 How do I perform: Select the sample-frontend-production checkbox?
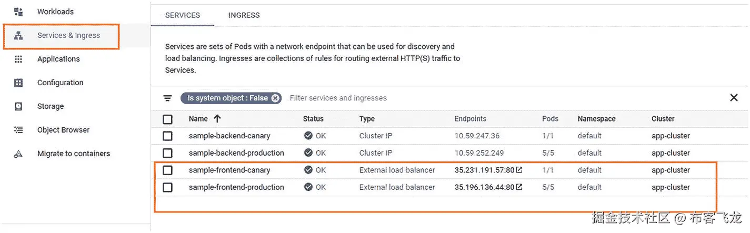(x=167, y=187)
